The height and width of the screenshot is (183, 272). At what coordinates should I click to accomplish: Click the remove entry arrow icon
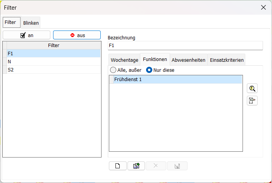(x=252, y=101)
